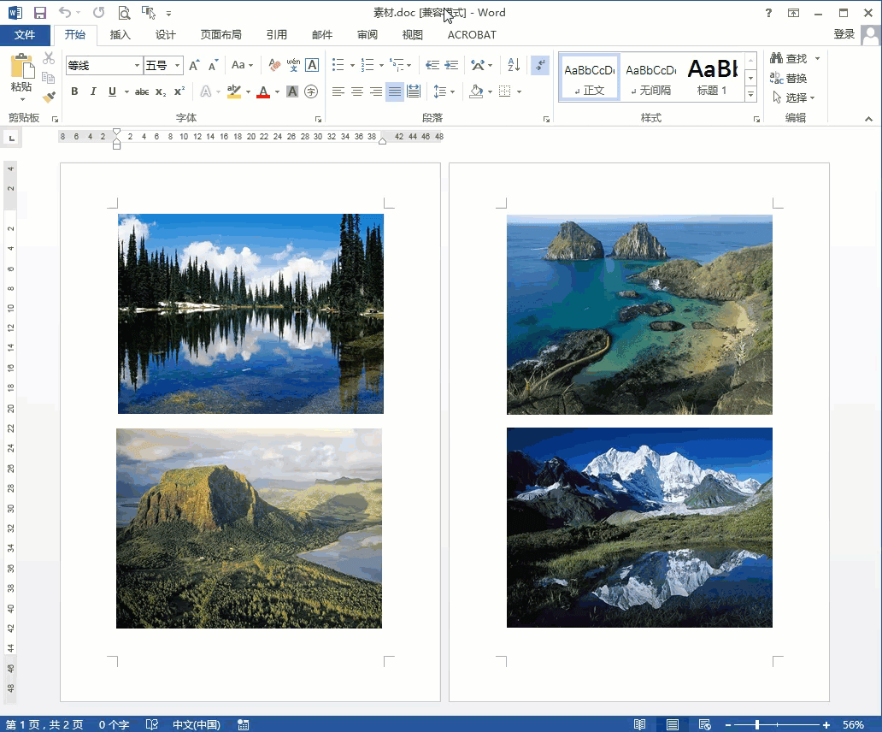The height and width of the screenshot is (732, 882).
Task: Toggle show/hide paragraph marks
Action: tap(539, 65)
